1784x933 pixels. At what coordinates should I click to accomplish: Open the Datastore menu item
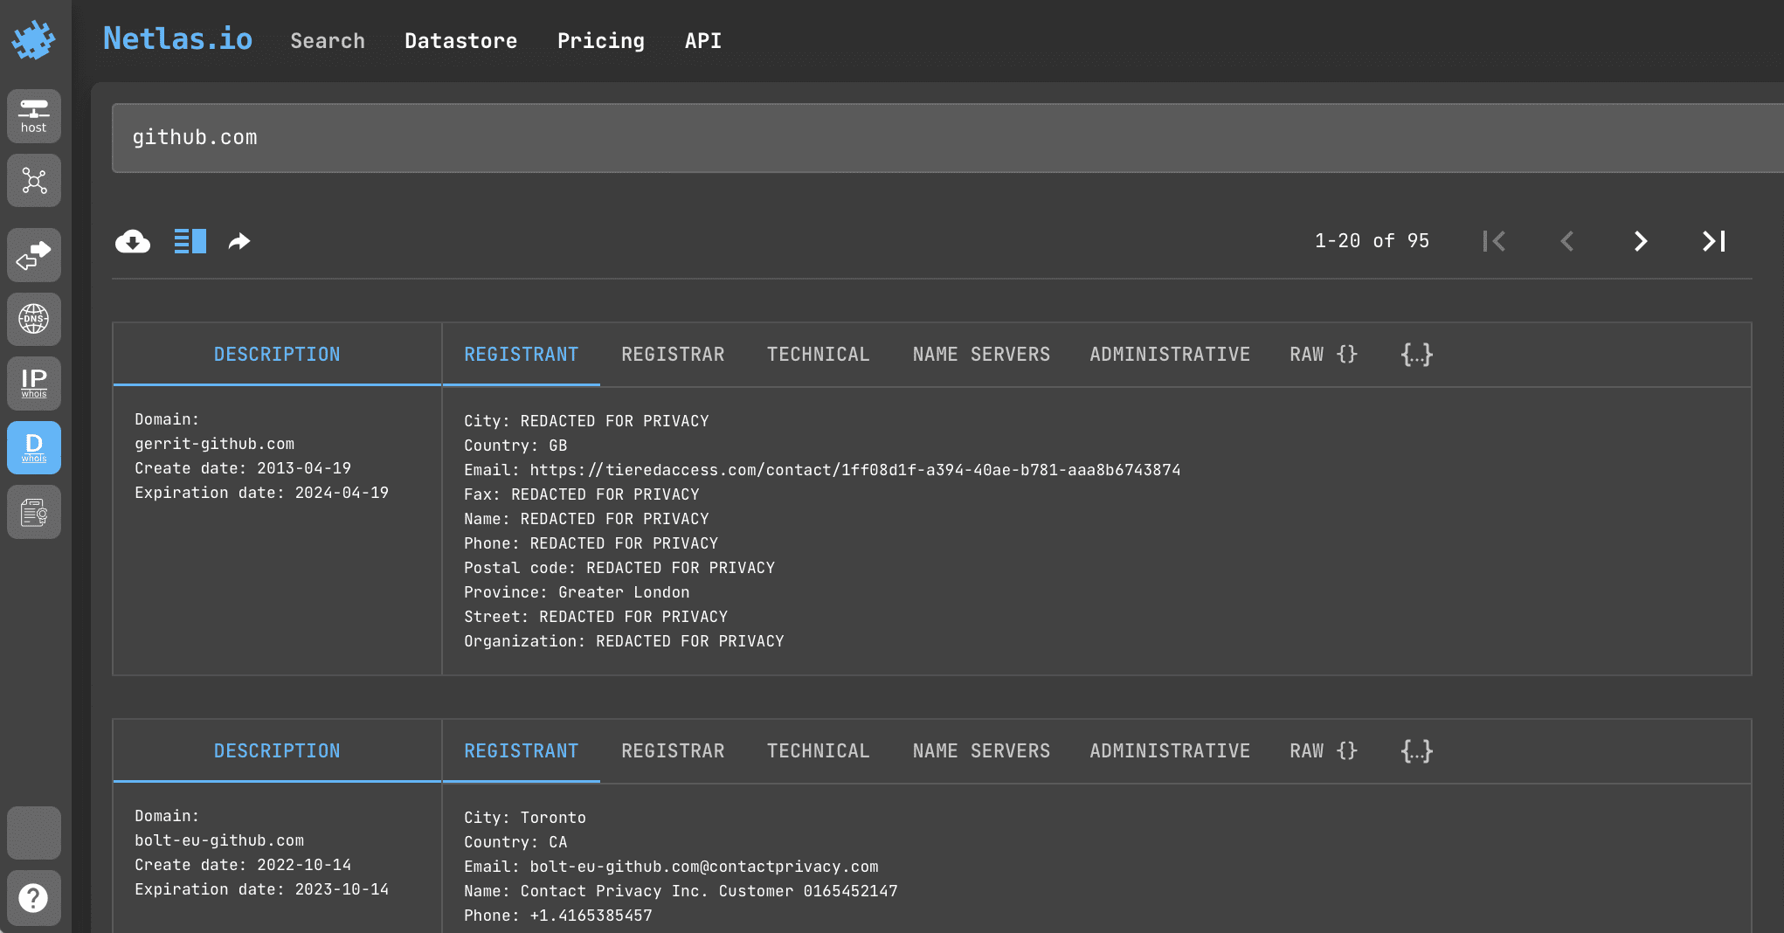460,41
